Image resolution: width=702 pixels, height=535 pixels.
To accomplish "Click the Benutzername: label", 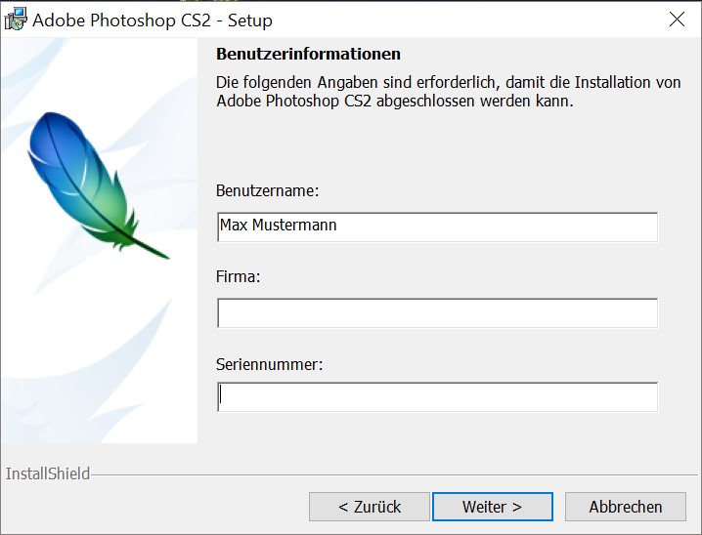I will pos(267,190).
